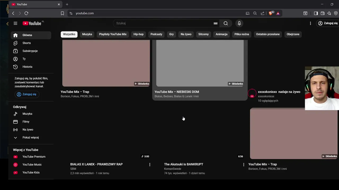Open the on-screen keyboard icon in the search box
Viewport: 339px width, 190px height.
click(x=216, y=23)
